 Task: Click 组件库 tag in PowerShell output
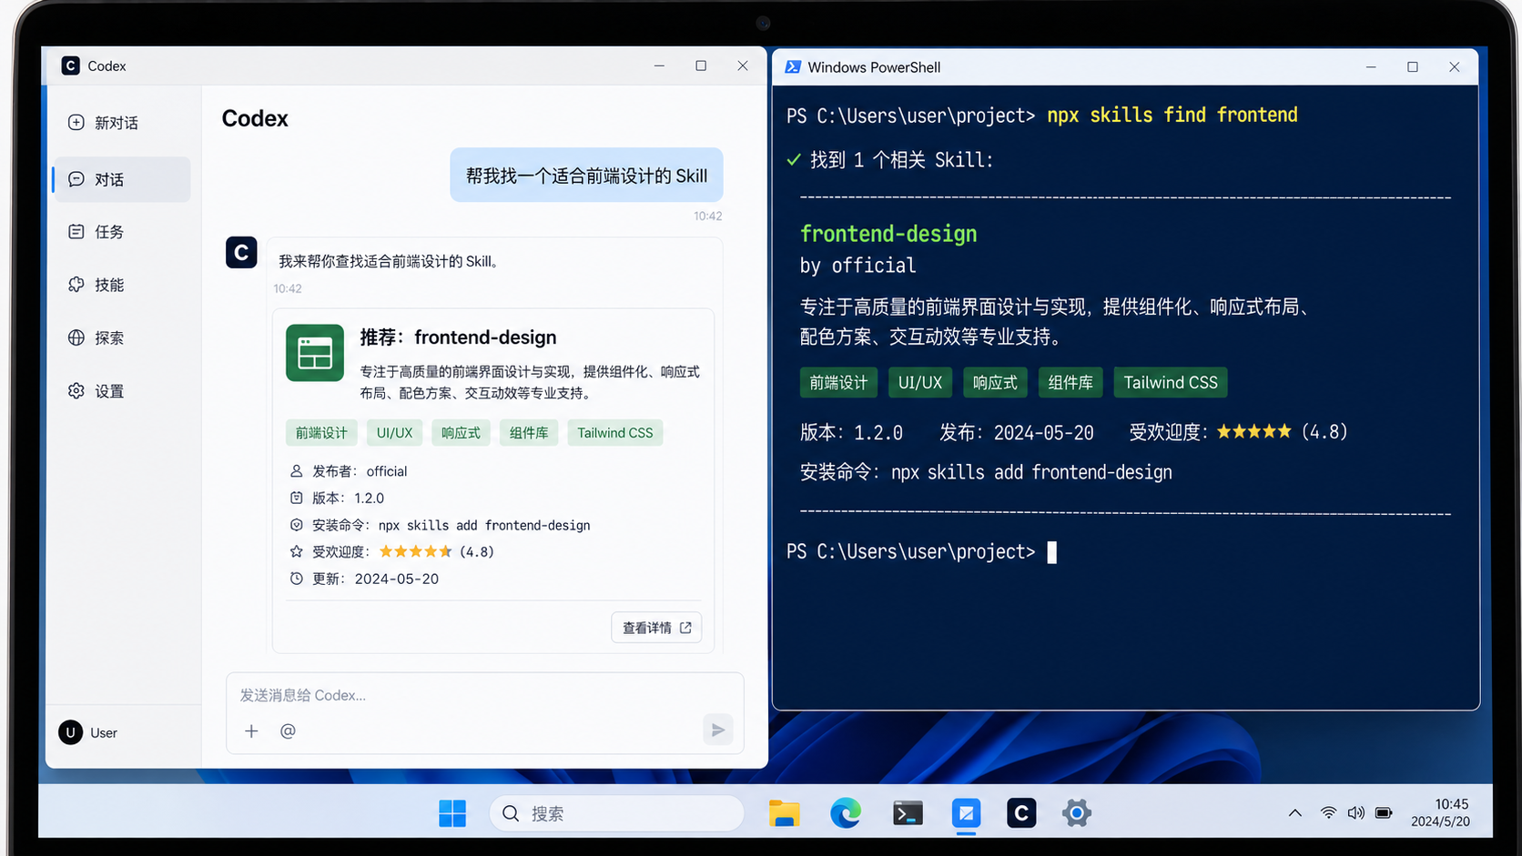(1070, 383)
